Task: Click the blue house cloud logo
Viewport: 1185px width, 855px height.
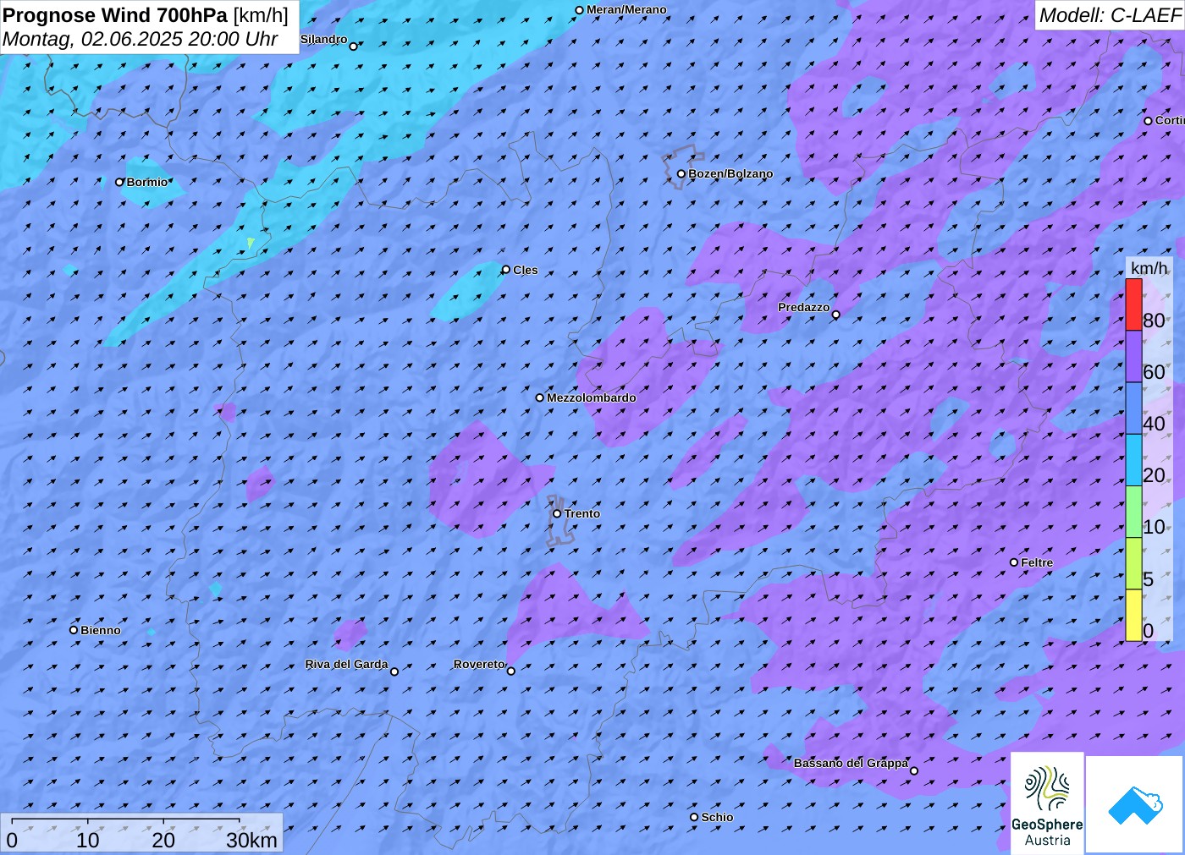Action: point(1135,805)
